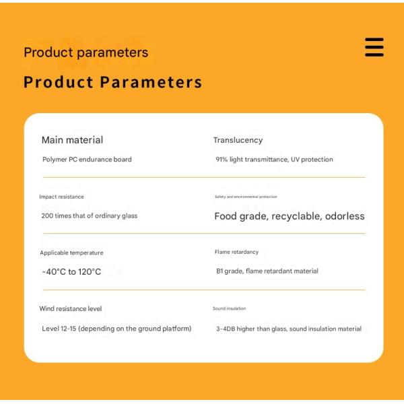Click "Safety and environmental protection" label
The width and height of the screenshot is (404, 404).
(245, 197)
